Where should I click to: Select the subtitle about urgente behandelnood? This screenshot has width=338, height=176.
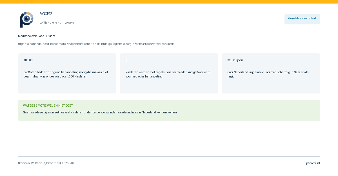(x=97, y=44)
